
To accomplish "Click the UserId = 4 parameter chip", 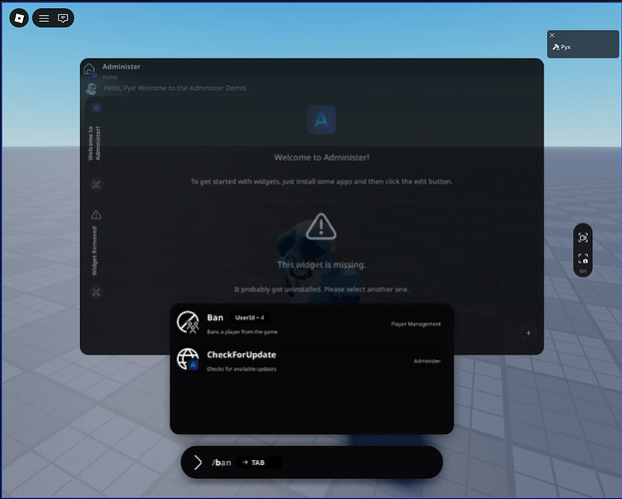I will click(x=250, y=317).
